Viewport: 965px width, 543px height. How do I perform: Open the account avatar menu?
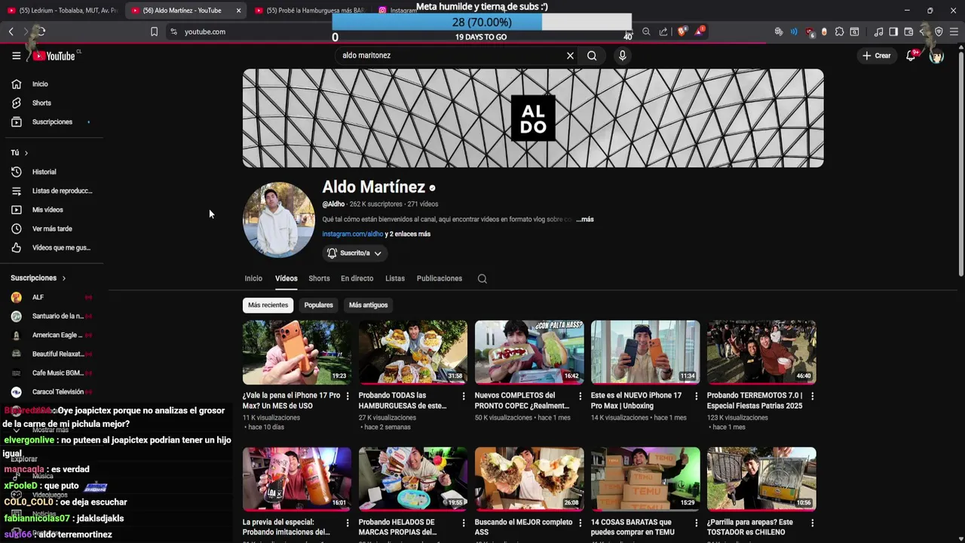pyautogui.click(x=936, y=56)
